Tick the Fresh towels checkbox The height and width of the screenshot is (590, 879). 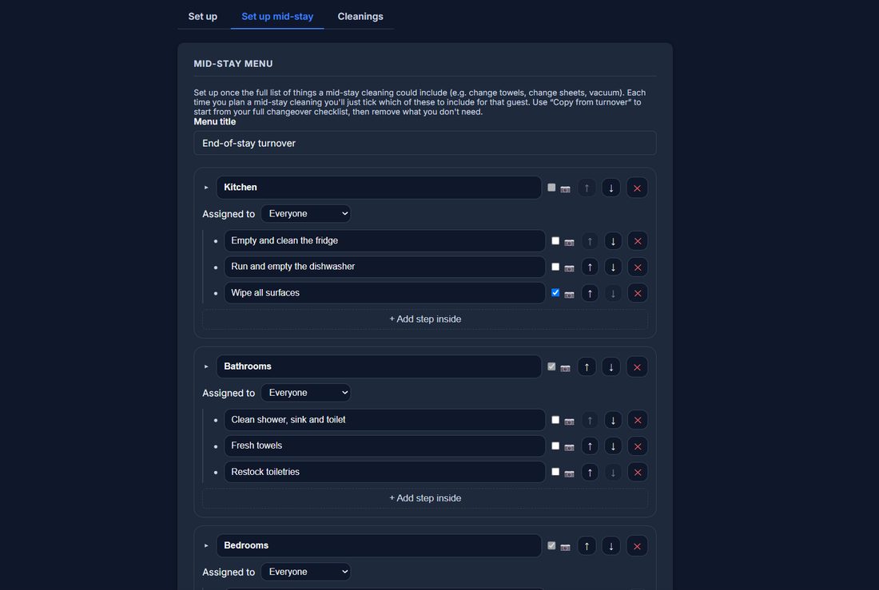(555, 446)
